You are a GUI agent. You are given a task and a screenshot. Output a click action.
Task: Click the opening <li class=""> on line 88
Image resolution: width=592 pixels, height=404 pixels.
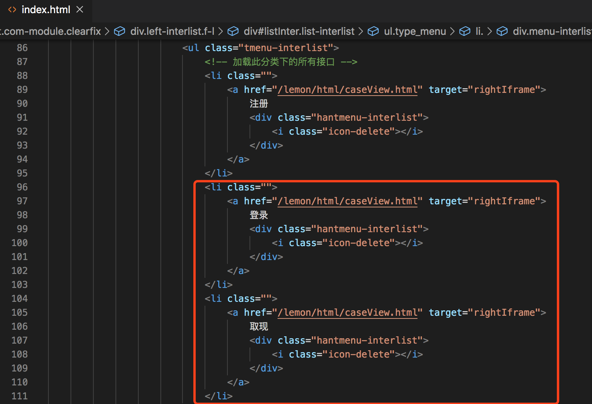pos(241,76)
